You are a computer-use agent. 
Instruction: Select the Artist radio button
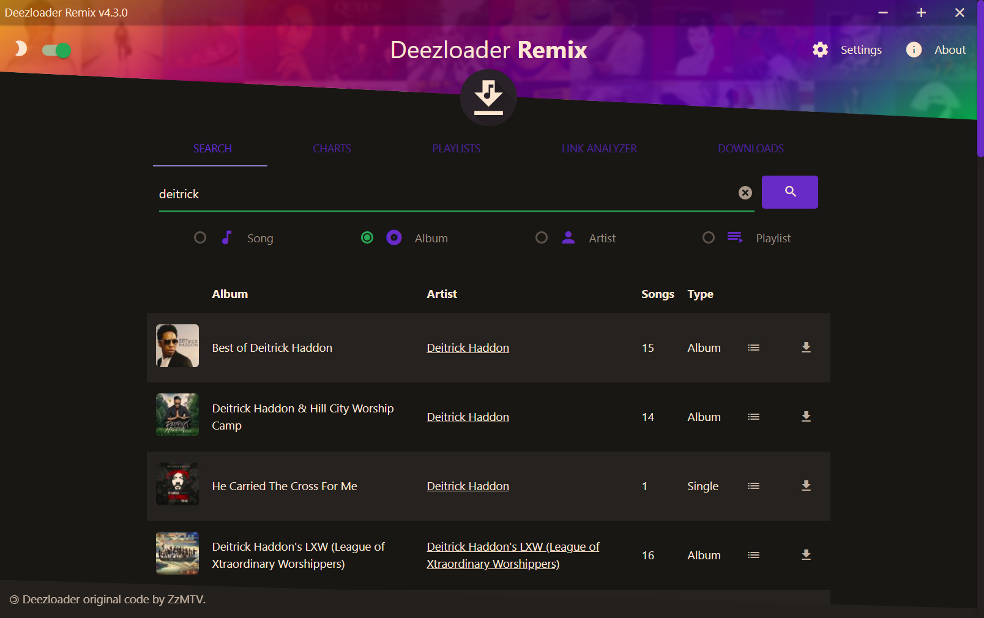(542, 238)
